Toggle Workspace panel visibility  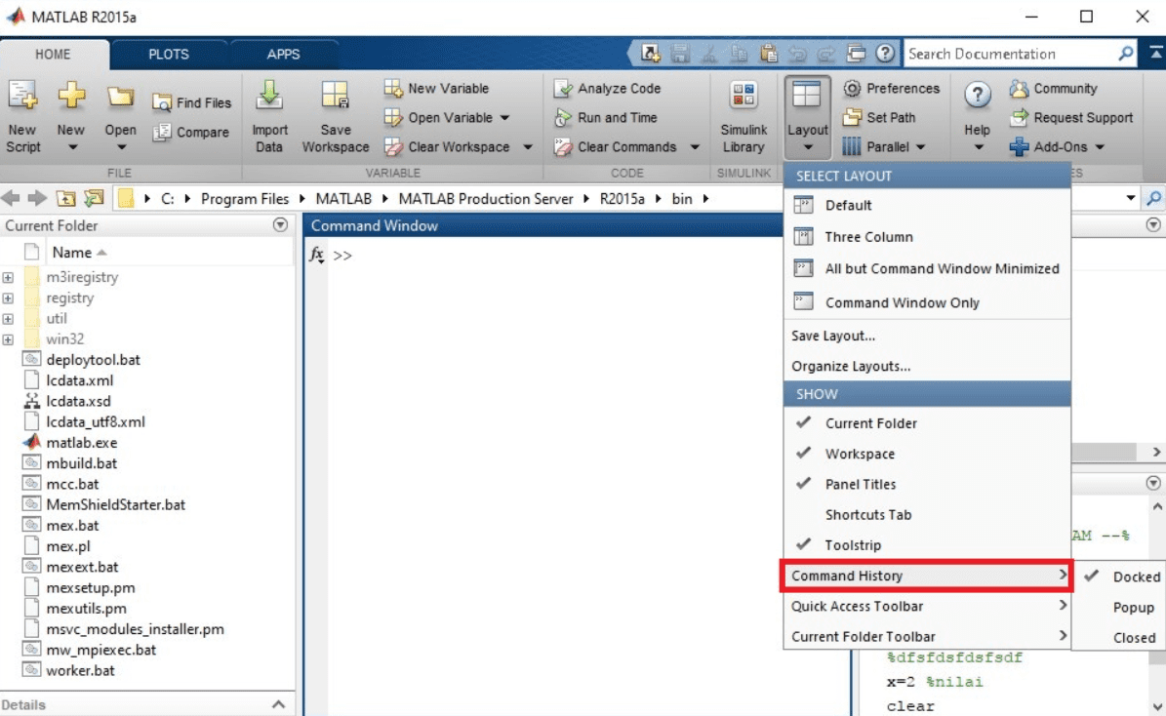927,454
